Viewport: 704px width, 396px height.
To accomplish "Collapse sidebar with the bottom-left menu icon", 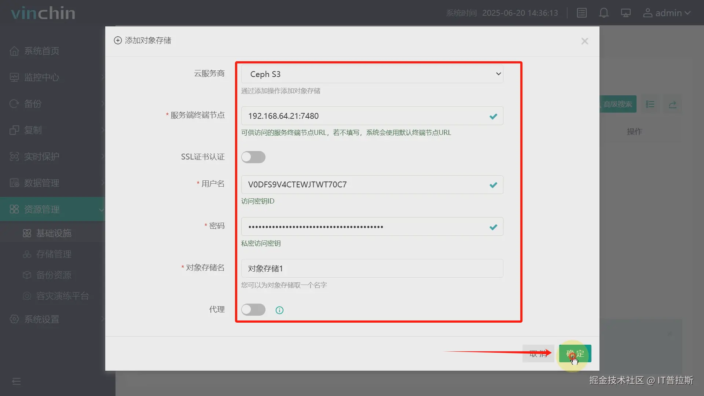I will [x=16, y=381].
